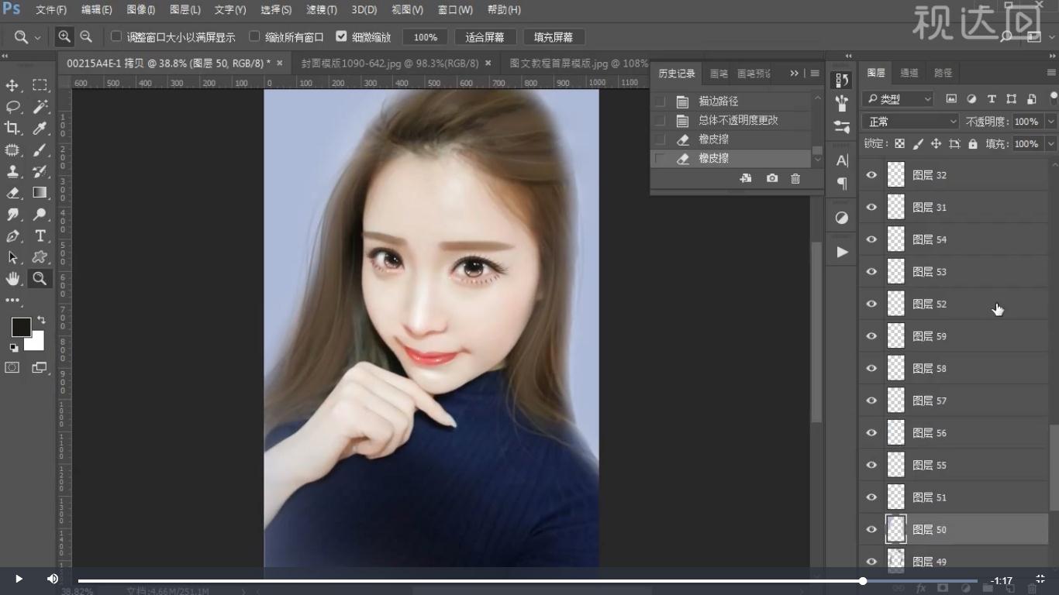Image resolution: width=1059 pixels, height=595 pixels.
Task: Select the Eraser tool in toolbar
Action: click(12, 193)
